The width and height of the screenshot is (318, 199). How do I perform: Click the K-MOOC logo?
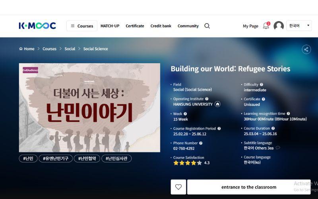pos(37,26)
